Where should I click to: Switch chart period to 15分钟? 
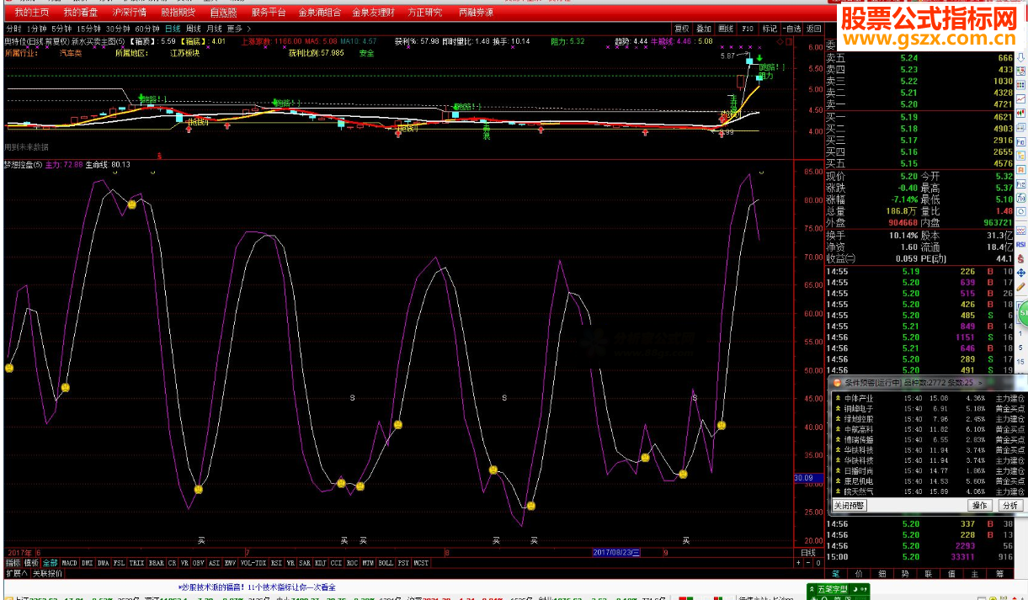pos(89,29)
